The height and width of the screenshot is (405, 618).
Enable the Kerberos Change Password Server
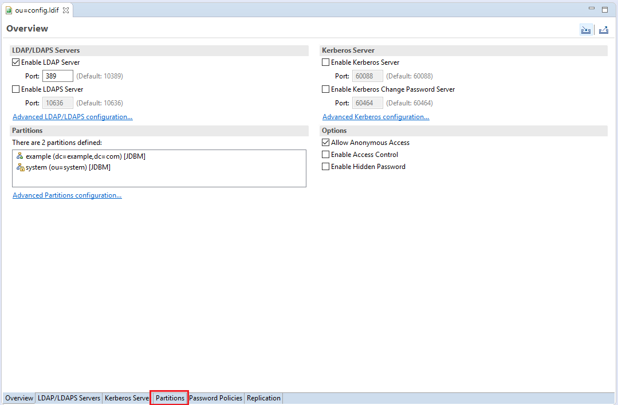325,89
